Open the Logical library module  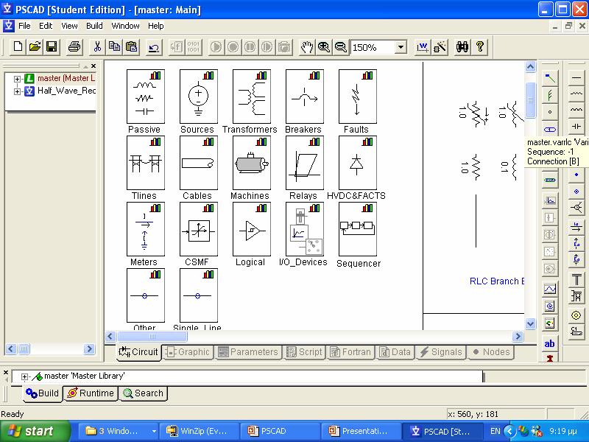[252, 229]
